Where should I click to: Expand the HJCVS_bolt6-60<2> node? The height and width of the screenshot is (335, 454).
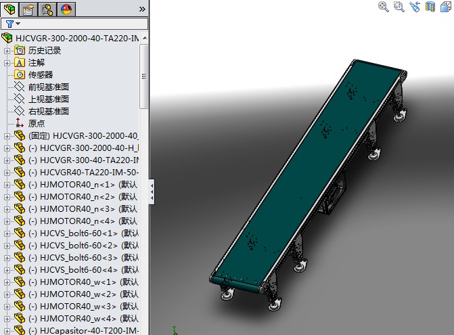click(x=7, y=246)
